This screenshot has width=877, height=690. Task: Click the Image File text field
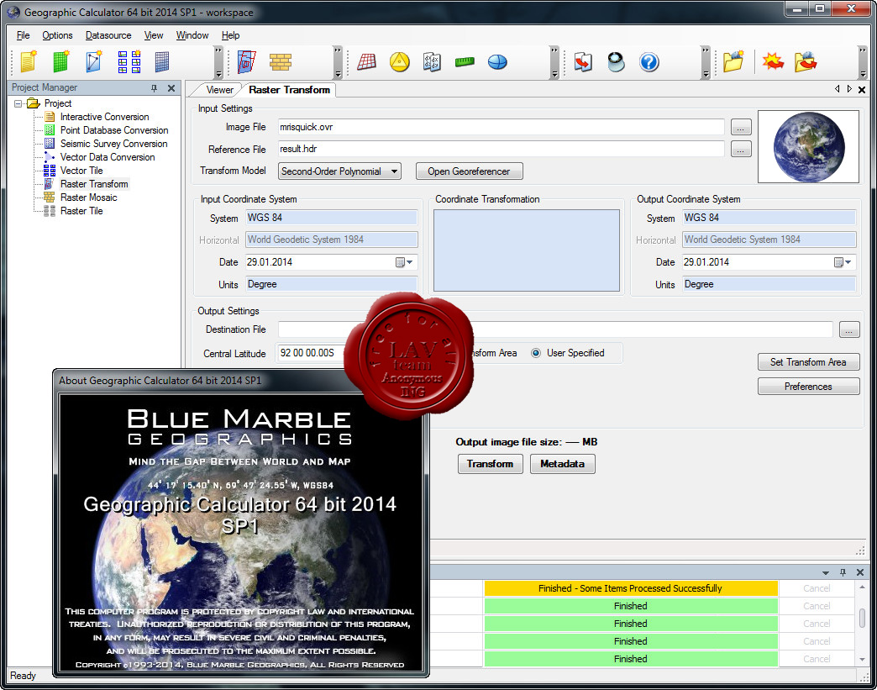pos(501,127)
